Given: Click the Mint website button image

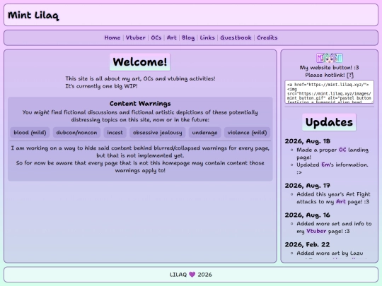Looking at the screenshot, I should tap(329, 58).
